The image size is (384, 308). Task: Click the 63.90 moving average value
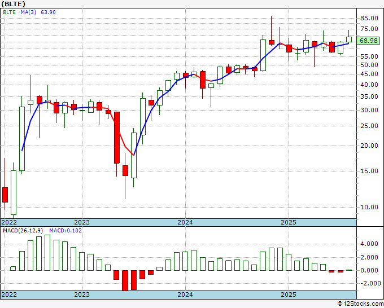[48, 12]
